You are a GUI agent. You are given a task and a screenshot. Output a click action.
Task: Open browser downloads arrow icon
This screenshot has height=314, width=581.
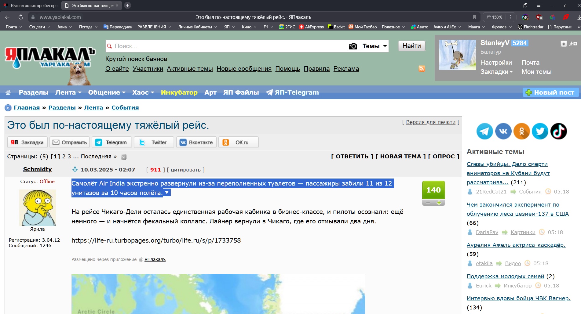(579, 17)
